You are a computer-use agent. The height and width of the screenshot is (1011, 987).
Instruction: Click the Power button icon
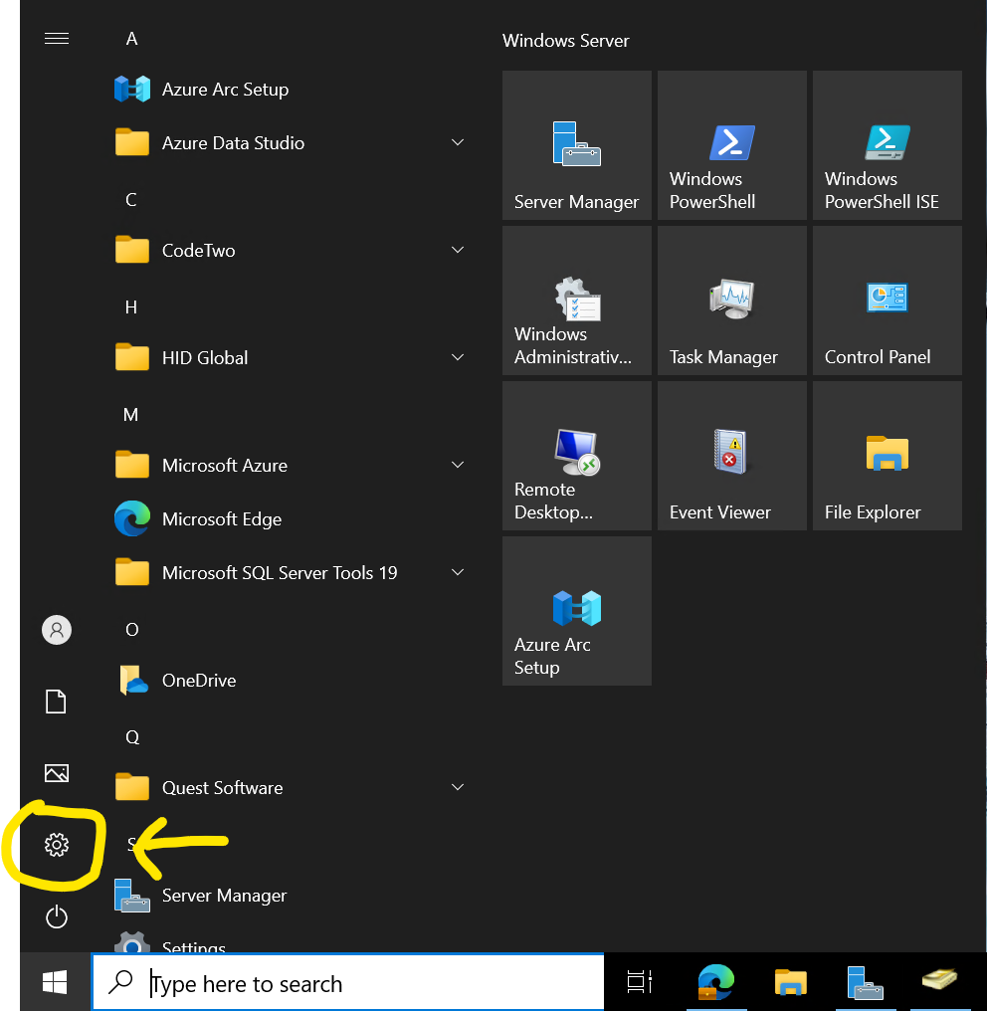(x=57, y=916)
